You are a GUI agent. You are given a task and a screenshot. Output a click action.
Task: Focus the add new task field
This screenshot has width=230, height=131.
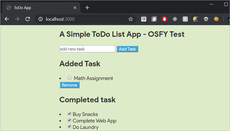87,49
